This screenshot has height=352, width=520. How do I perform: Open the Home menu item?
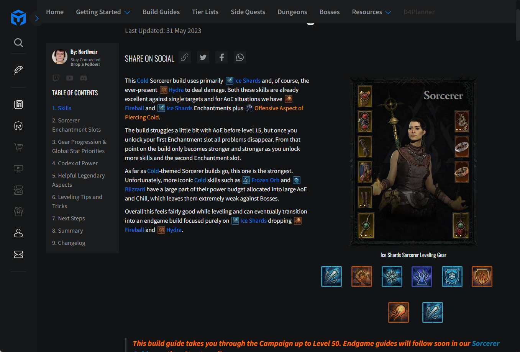click(x=55, y=12)
